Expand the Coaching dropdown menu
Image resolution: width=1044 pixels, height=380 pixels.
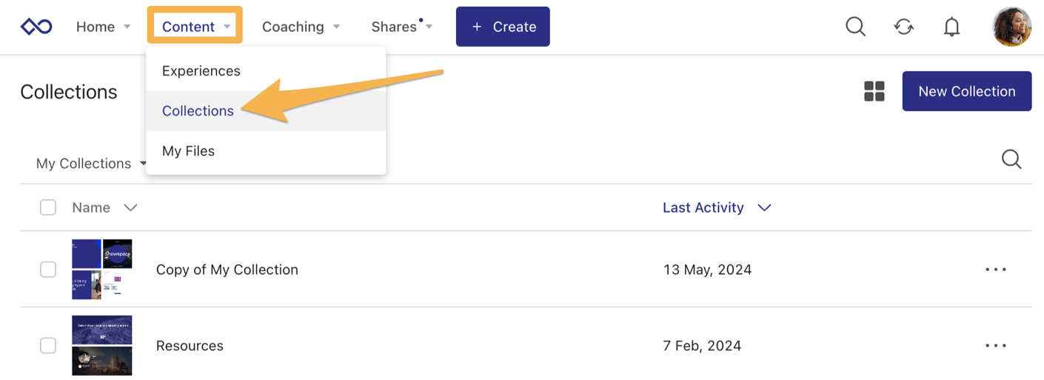(301, 27)
